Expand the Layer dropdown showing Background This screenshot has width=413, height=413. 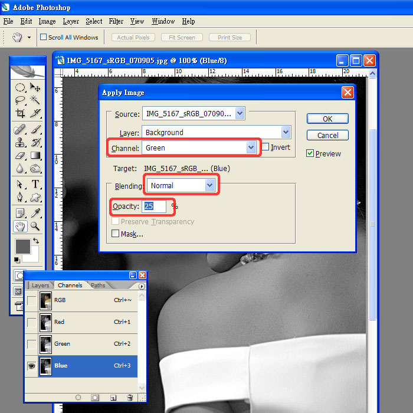coord(286,132)
